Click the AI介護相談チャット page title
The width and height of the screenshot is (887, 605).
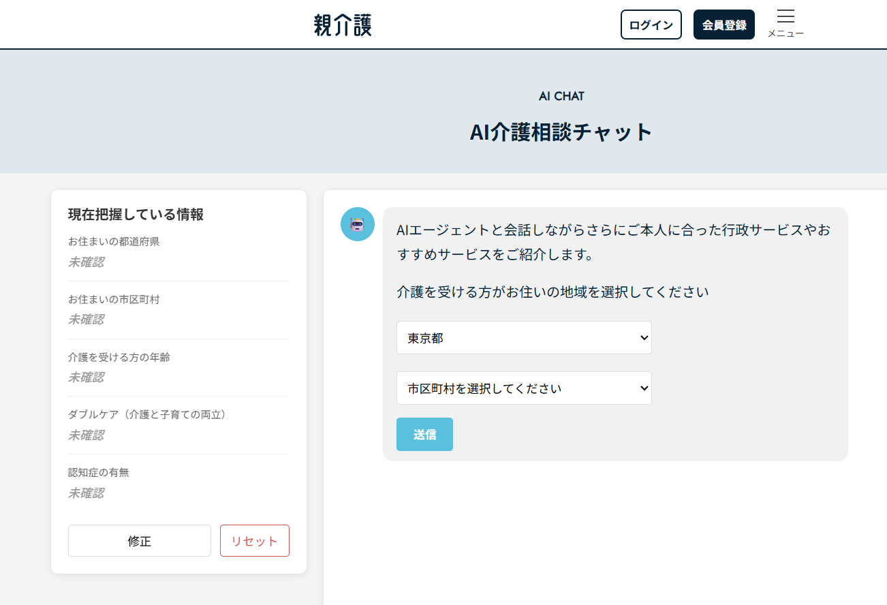[561, 131]
